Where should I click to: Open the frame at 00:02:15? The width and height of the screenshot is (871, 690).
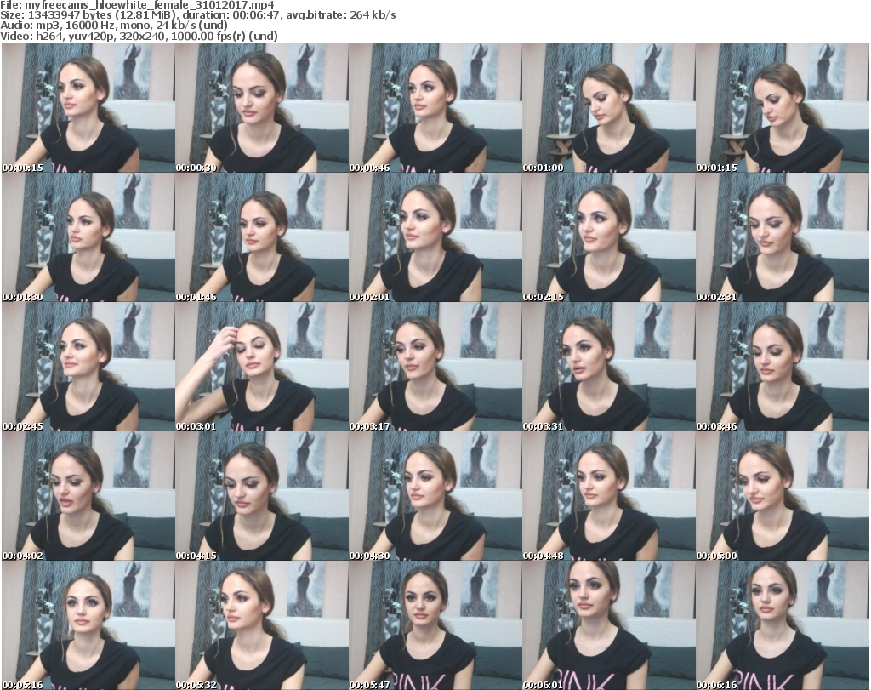(608, 237)
